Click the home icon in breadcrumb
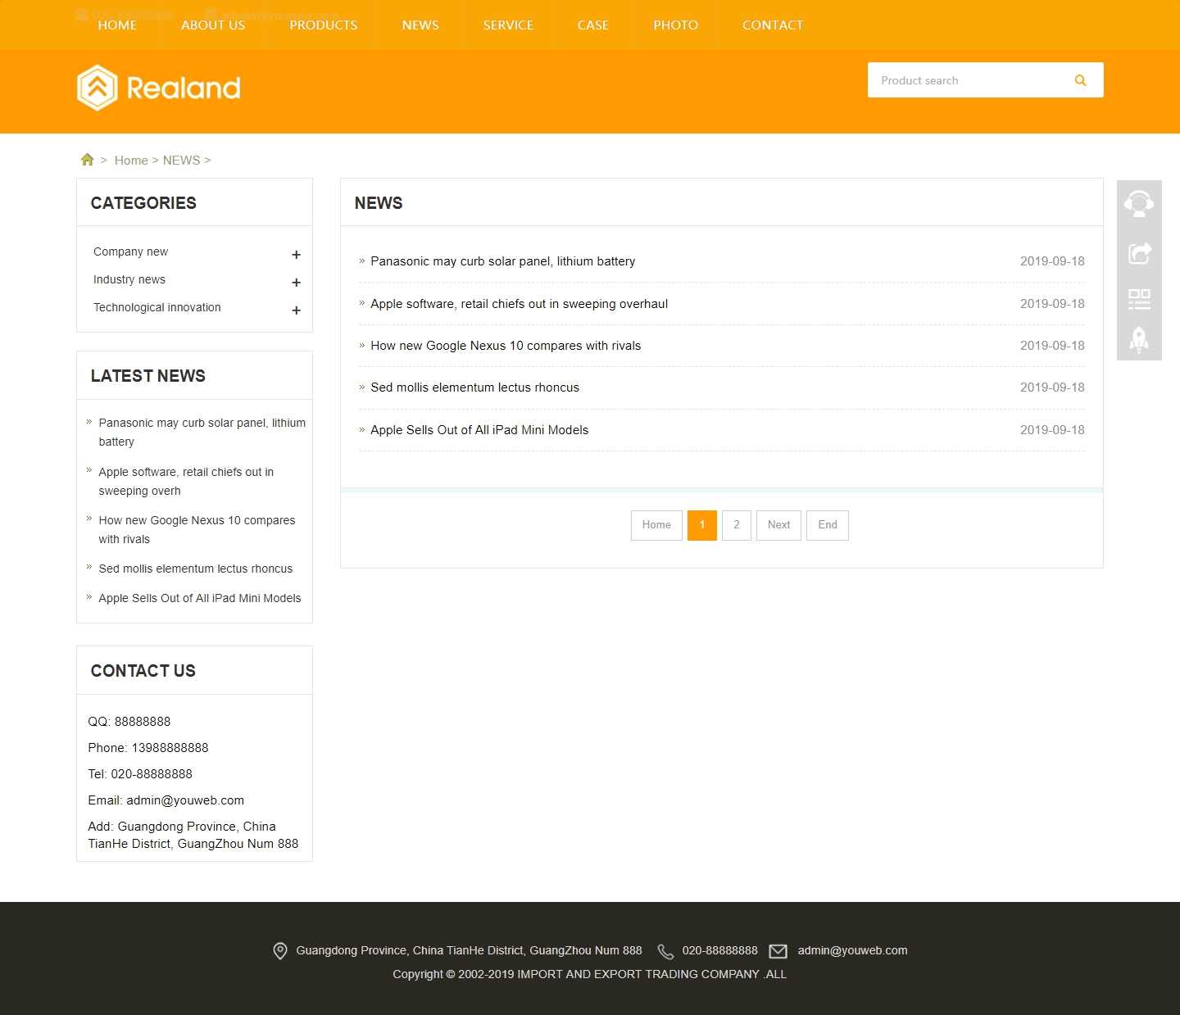The width and height of the screenshot is (1180, 1015). click(x=87, y=160)
